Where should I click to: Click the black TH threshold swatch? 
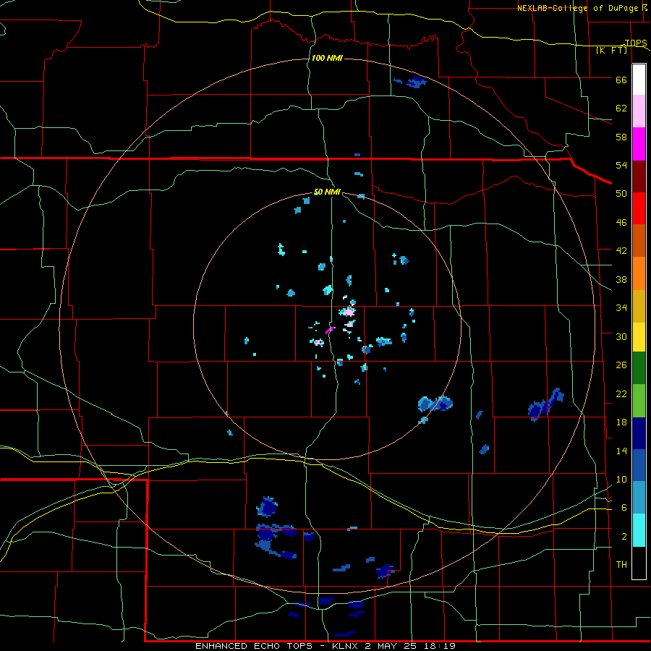(639, 563)
